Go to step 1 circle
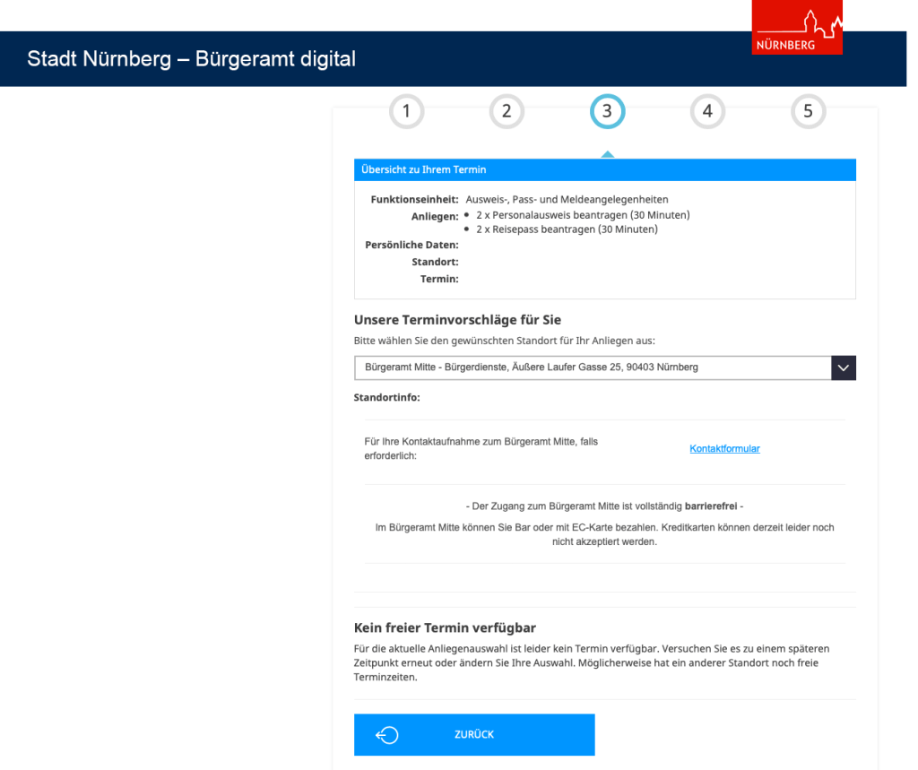The width and height of the screenshot is (918, 770). [406, 111]
